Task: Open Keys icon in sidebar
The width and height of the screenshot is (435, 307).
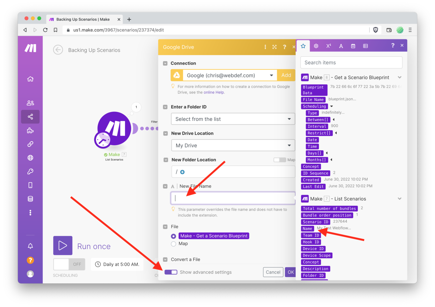Action: pyautogui.click(x=30, y=171)
